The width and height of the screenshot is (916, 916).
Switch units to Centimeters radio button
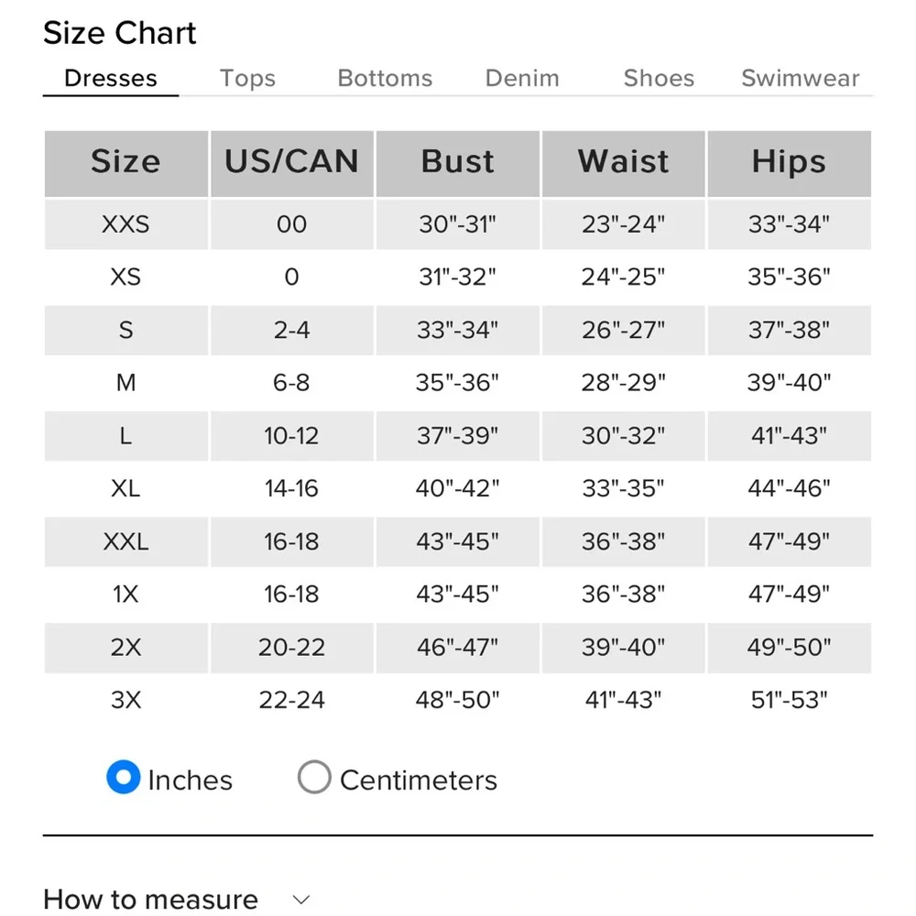point(314,778)
